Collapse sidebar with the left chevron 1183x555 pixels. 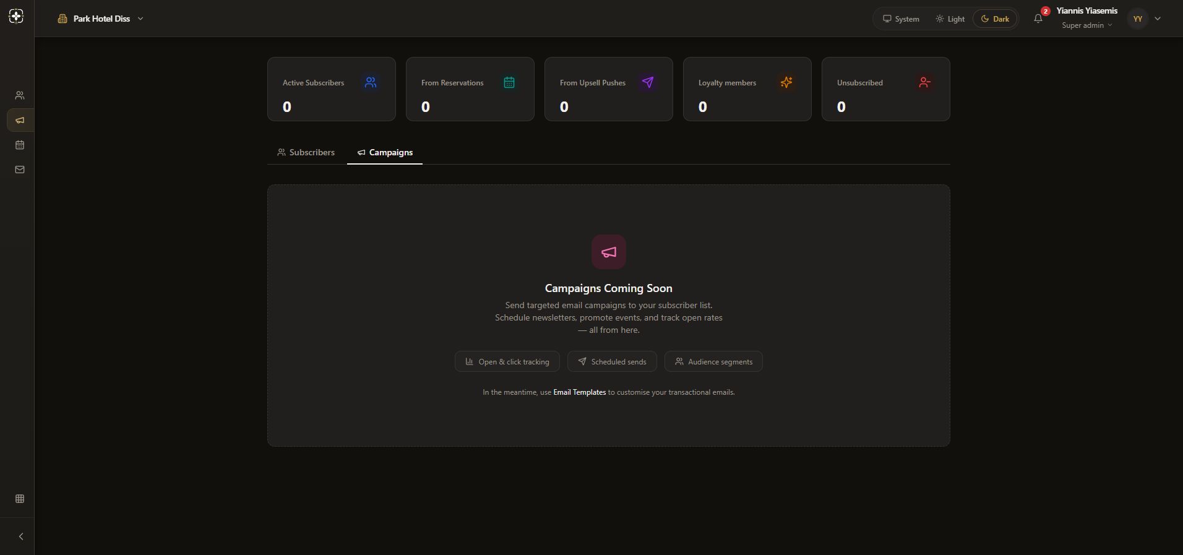click(x=21, y=536)
